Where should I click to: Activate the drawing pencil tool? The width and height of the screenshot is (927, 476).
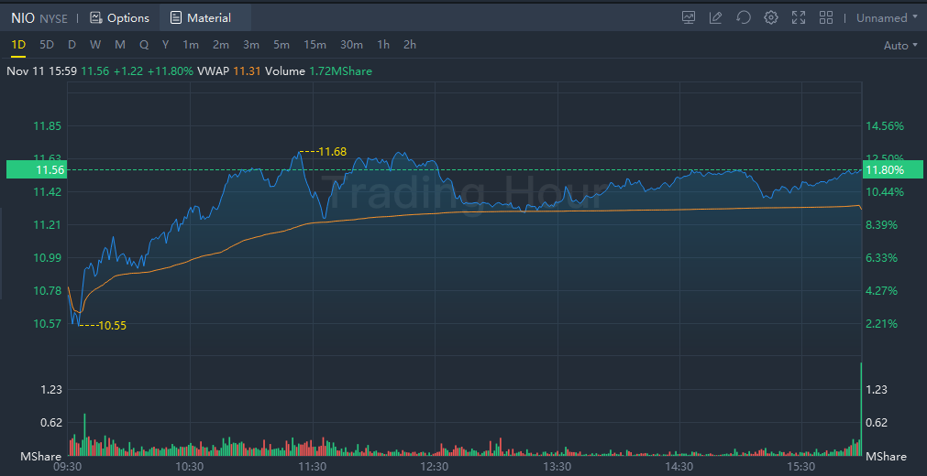(716, 17)
